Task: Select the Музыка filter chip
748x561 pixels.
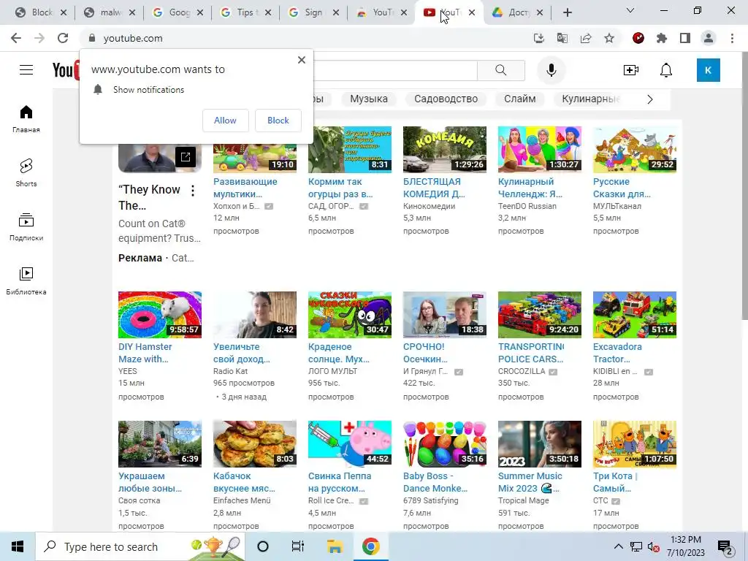Action: click(369, 99)
